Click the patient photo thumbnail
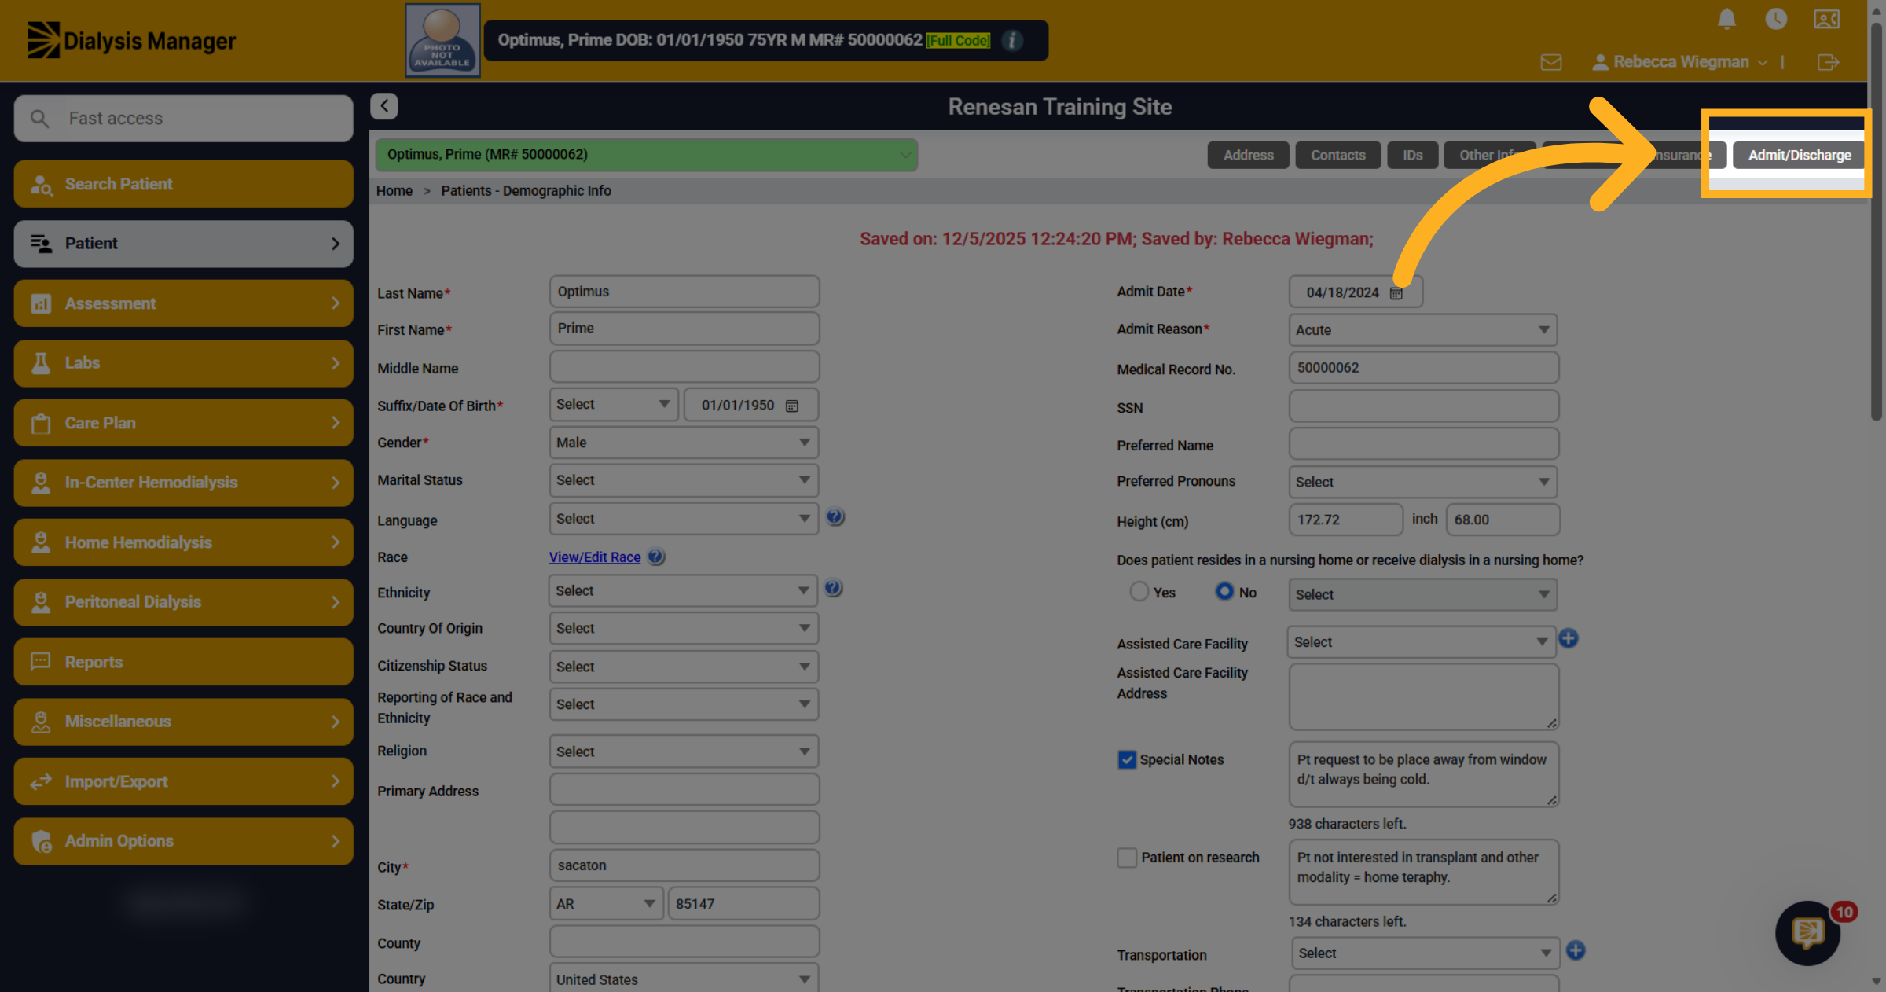This screenshot has height=992, width=1886. point(442,40)
